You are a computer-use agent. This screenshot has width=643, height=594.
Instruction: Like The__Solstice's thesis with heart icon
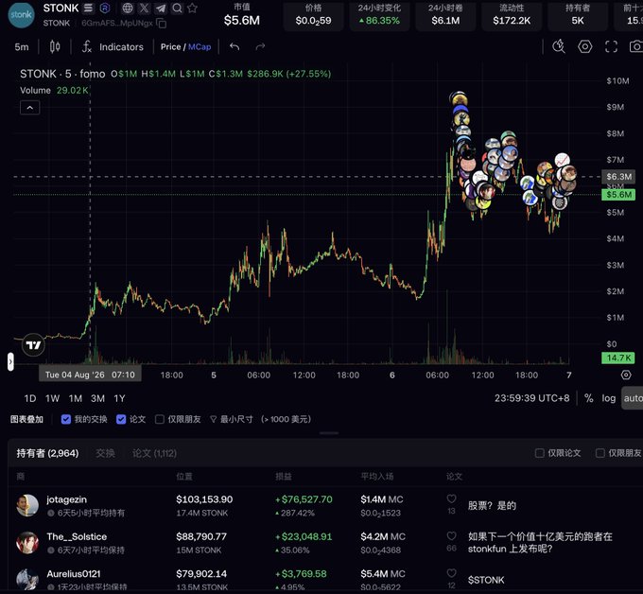pyautogui.click(x=451, y=535)
